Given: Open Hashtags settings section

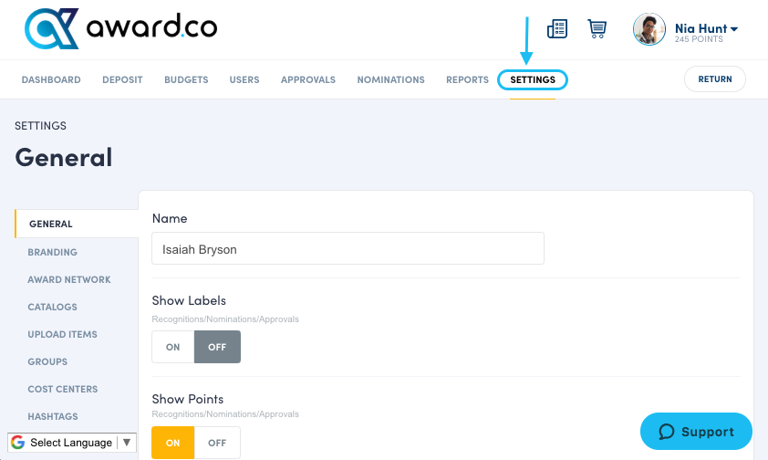Looking at the screenshot, I should (52, 417).
